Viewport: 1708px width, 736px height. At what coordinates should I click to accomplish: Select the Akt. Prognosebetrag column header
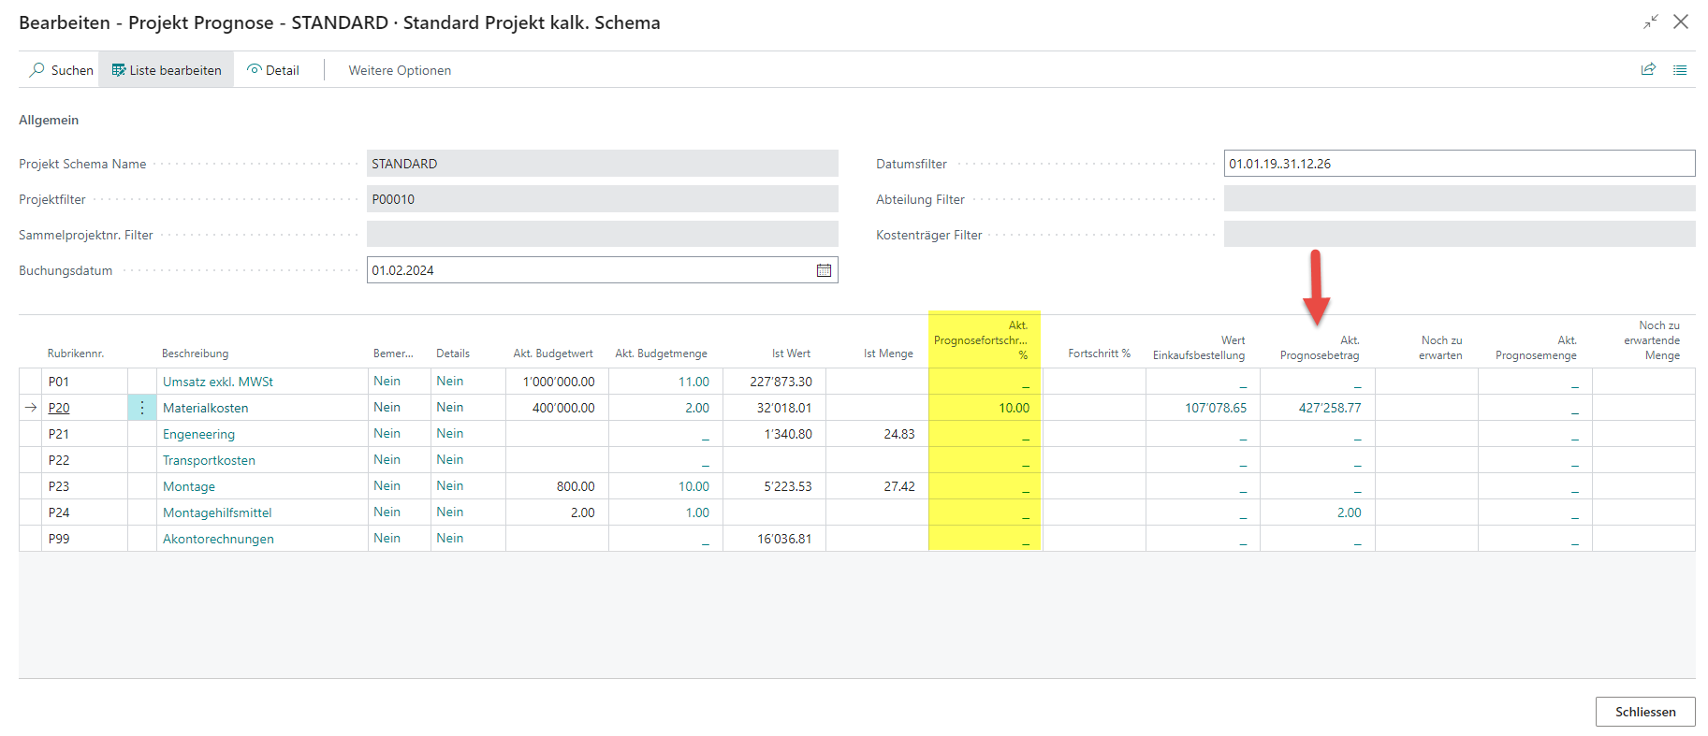click(x=1320, y=348)
